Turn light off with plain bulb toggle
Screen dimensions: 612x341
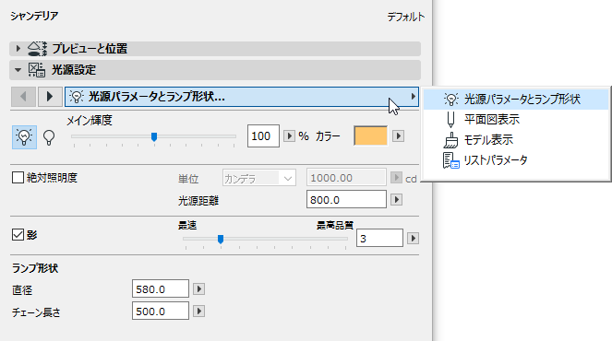(49, 137)
